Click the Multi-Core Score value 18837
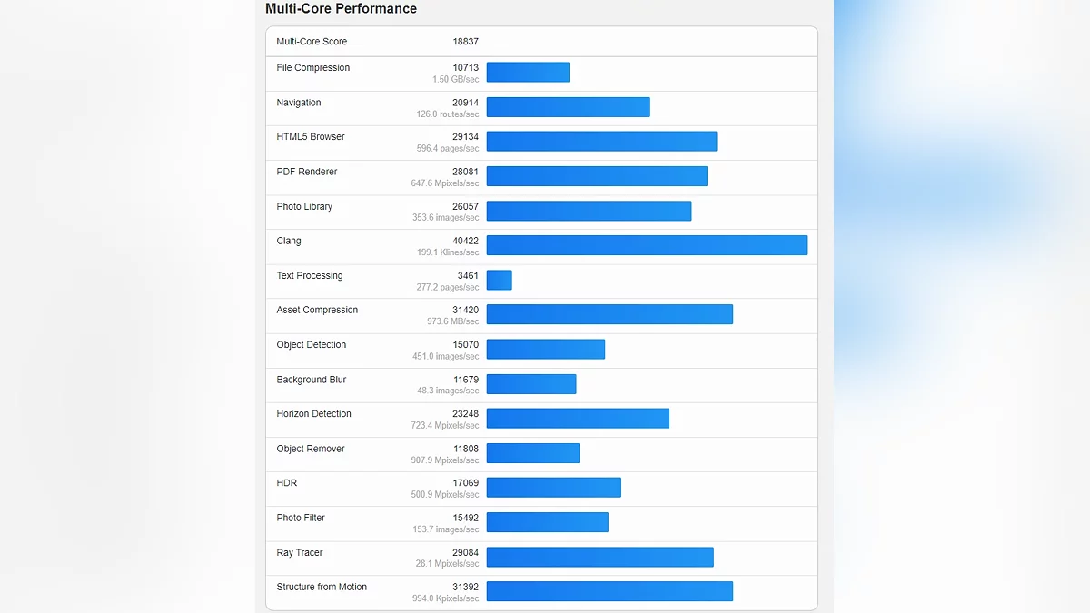This screenshot has height=613, width=1090. 465,42
